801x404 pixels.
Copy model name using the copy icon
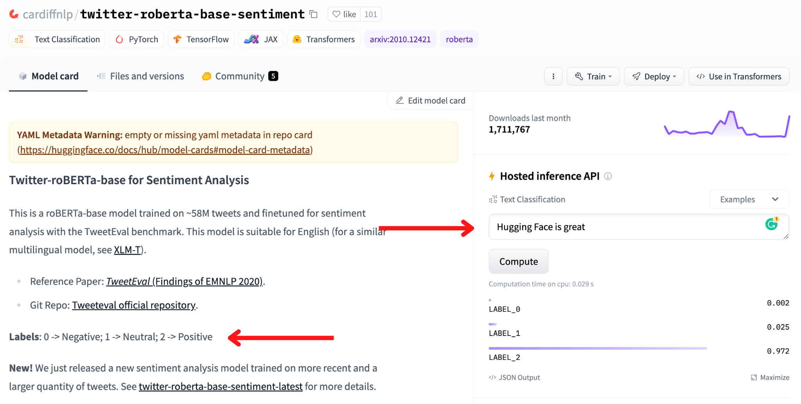coord(313,14)
